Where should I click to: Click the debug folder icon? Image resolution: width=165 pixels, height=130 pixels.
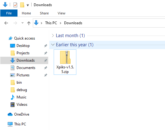(13, 90)
